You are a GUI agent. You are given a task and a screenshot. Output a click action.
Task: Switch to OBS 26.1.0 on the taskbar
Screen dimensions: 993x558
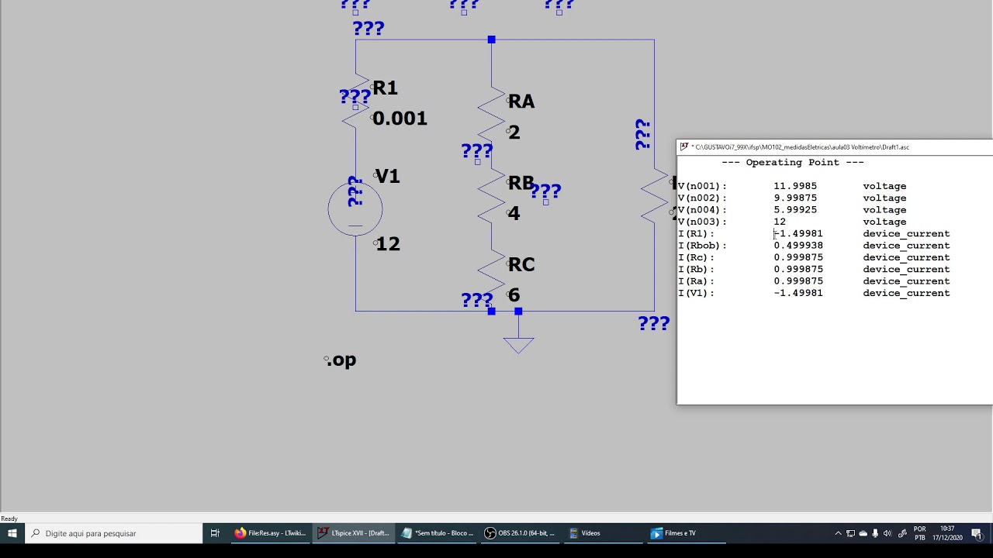point(520,533)
